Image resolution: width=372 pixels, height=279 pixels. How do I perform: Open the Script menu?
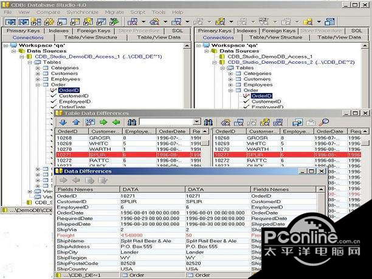[x=137, y=12]
